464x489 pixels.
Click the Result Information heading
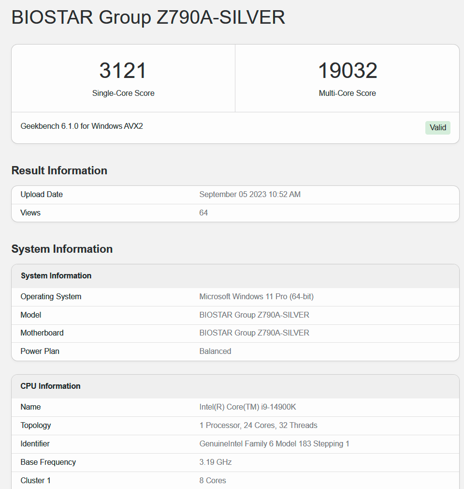pos(59,170)
